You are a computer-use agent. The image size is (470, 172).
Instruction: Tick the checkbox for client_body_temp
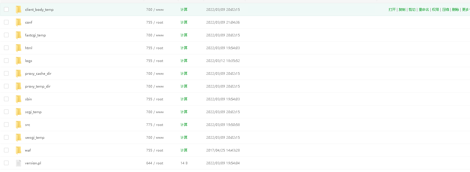click(6, 9)
